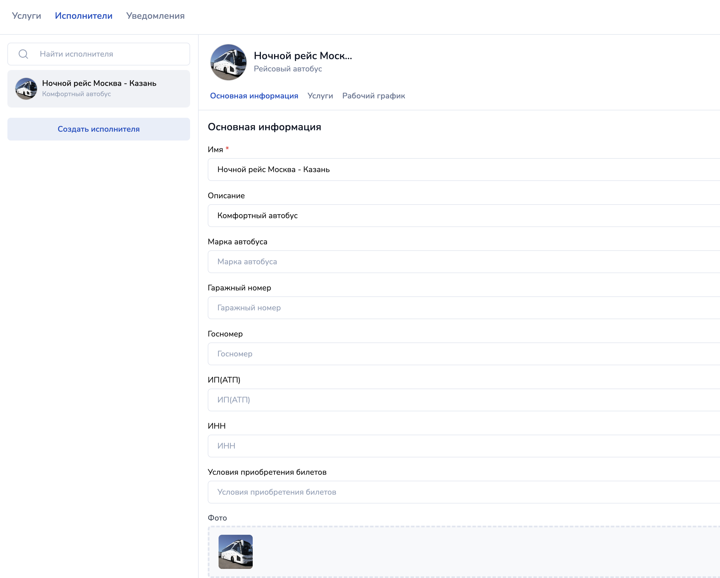Screen dimensions: 720x578
Task: Click the large bus avatar in header
Action: click(229, 62)
